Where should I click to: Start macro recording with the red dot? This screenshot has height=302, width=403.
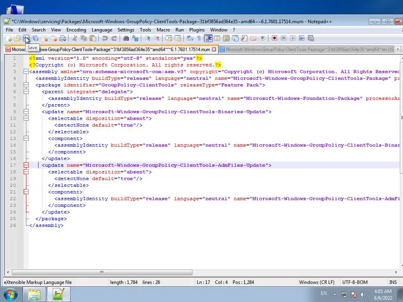click(274, 38)
